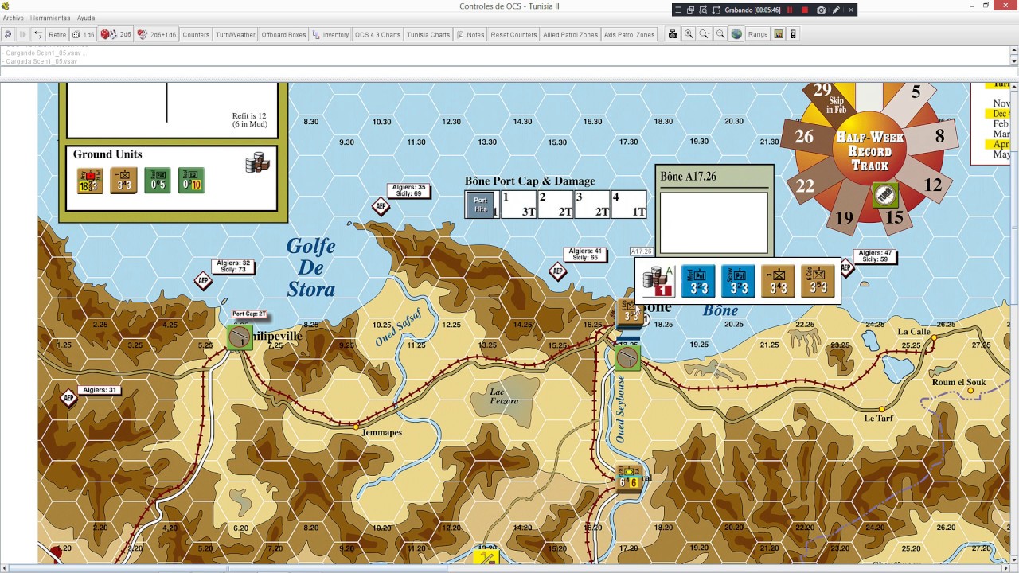Open the Turn/Weather window
This screenshot has height=573, width=1019.
(236, 34)
